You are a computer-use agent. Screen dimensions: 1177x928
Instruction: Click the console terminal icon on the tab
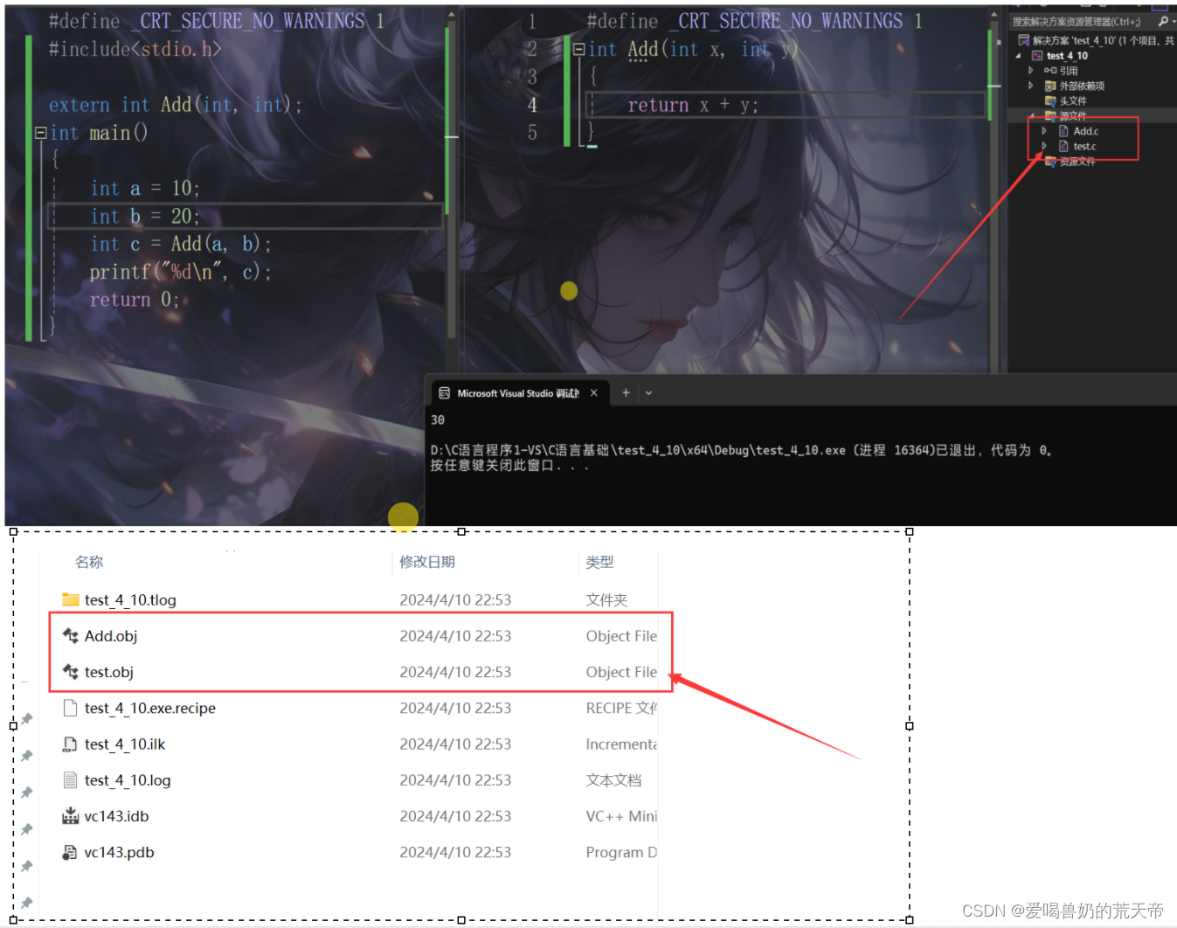(x=444, y=393)
